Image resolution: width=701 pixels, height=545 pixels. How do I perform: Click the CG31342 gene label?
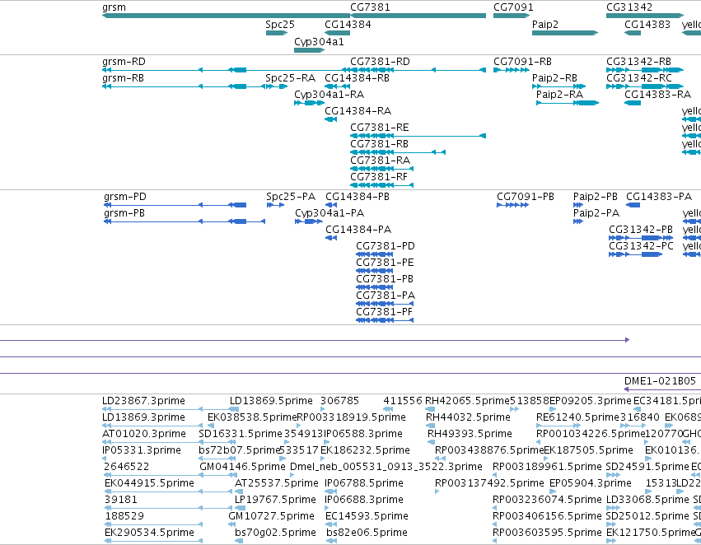629,7
